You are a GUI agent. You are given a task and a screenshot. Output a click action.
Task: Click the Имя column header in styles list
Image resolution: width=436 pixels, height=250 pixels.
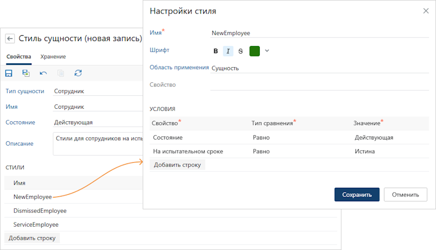[x=19, y=183]
